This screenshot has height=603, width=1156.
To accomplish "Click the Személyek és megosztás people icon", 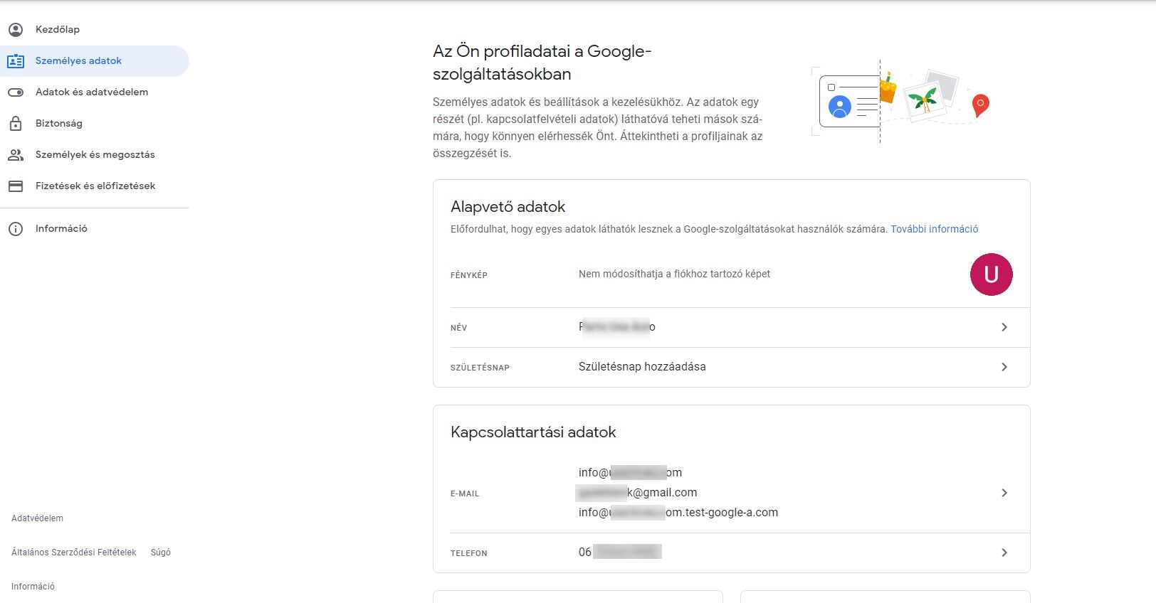I will click(x=16, y=155).
